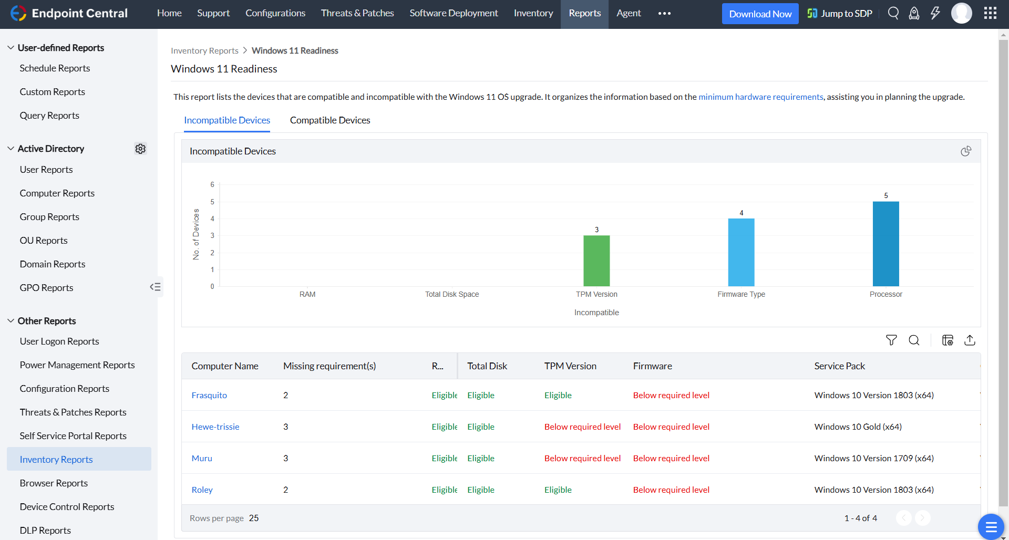The height and width of the screenshot is (540, 1009).
Task: Click the Active Directory settings gear icon
Action: tap(140, 149)
